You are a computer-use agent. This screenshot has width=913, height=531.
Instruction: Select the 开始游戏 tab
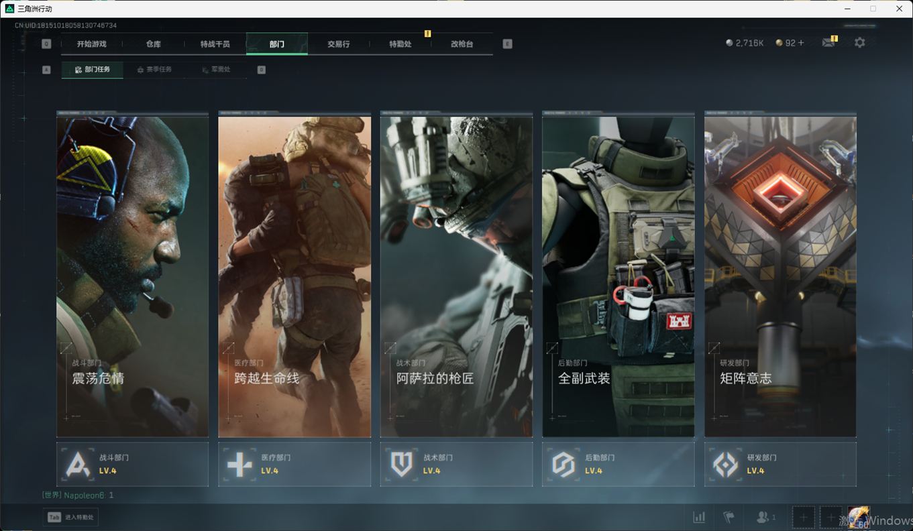91,44
